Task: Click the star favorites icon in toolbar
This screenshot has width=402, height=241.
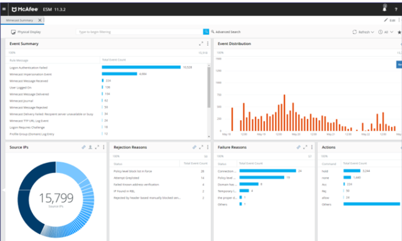Action: (399, 32)
